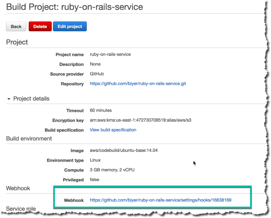271x218 pixels.
Task: Click the Back button
Action: (x=16, y=26)
